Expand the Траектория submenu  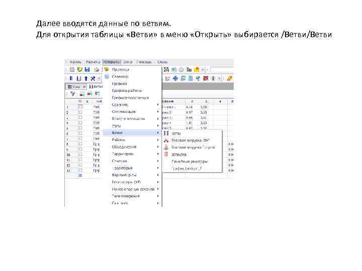point(132,168)
